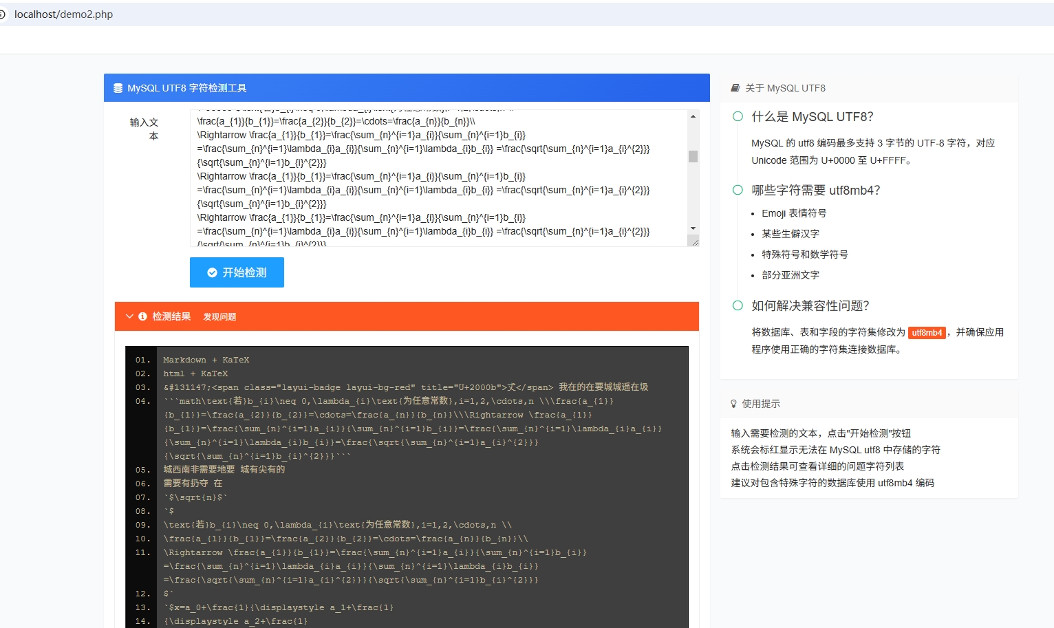Click the timeline circle next to 如何解决兼容性问题?

[738, 305]
